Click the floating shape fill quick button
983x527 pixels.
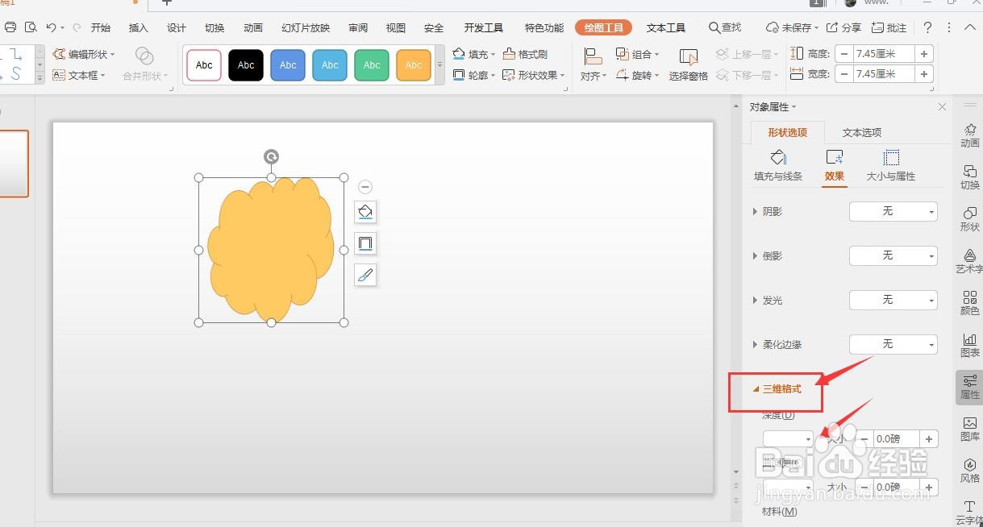(x=365, y=212)
